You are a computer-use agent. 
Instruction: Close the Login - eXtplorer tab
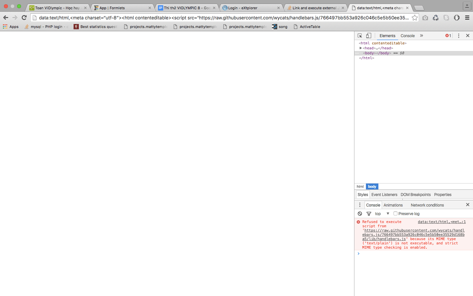coord(279,8)
